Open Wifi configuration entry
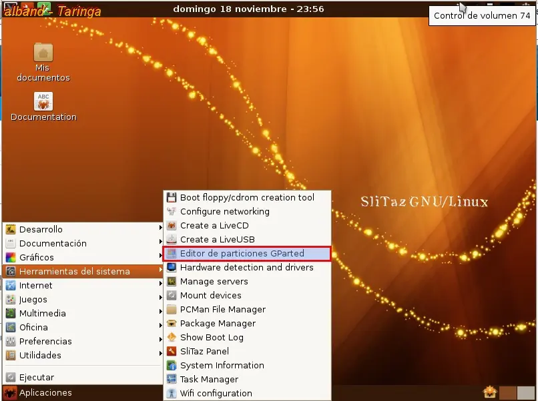 coord(247,393)
